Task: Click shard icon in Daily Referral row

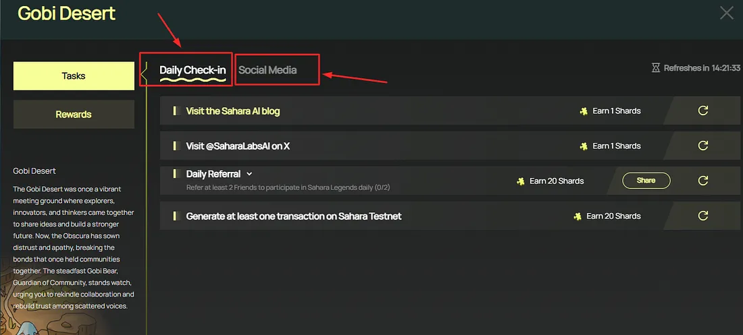Action: pyautogui.click(x=521, y=181)
